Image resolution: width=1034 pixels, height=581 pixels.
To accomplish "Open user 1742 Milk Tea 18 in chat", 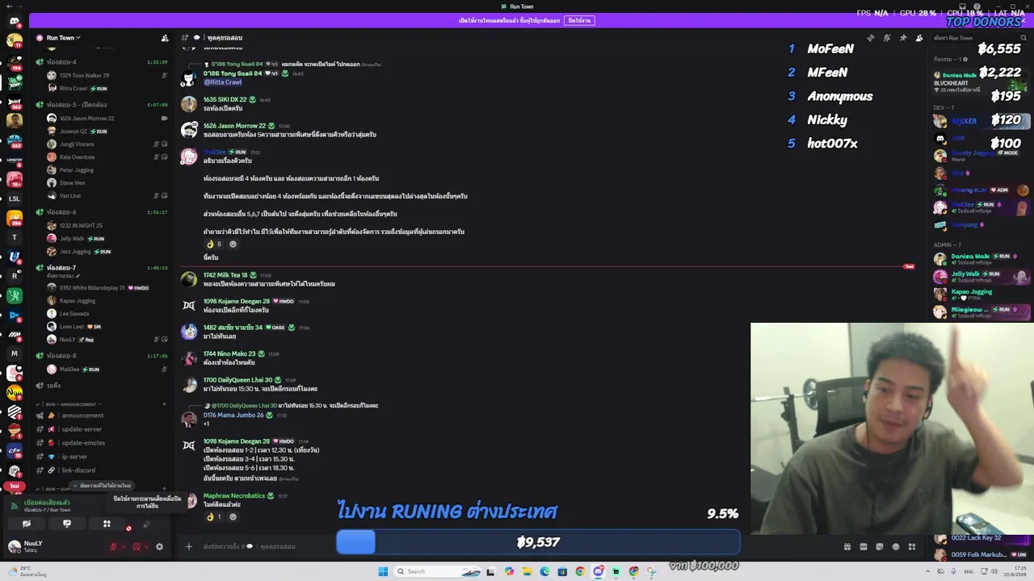I will click(225, 275).
